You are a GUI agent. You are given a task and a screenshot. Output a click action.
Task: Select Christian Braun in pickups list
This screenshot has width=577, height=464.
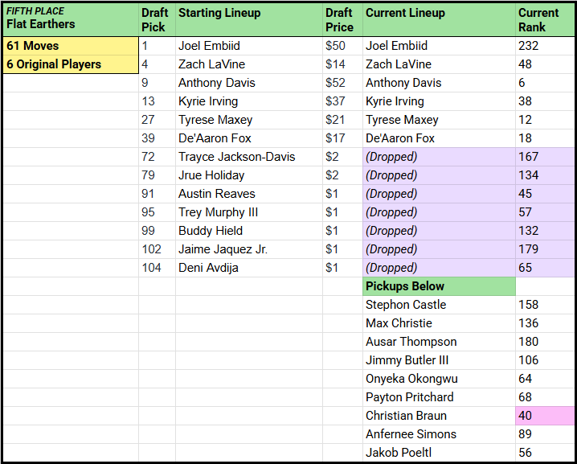point(438,416)
